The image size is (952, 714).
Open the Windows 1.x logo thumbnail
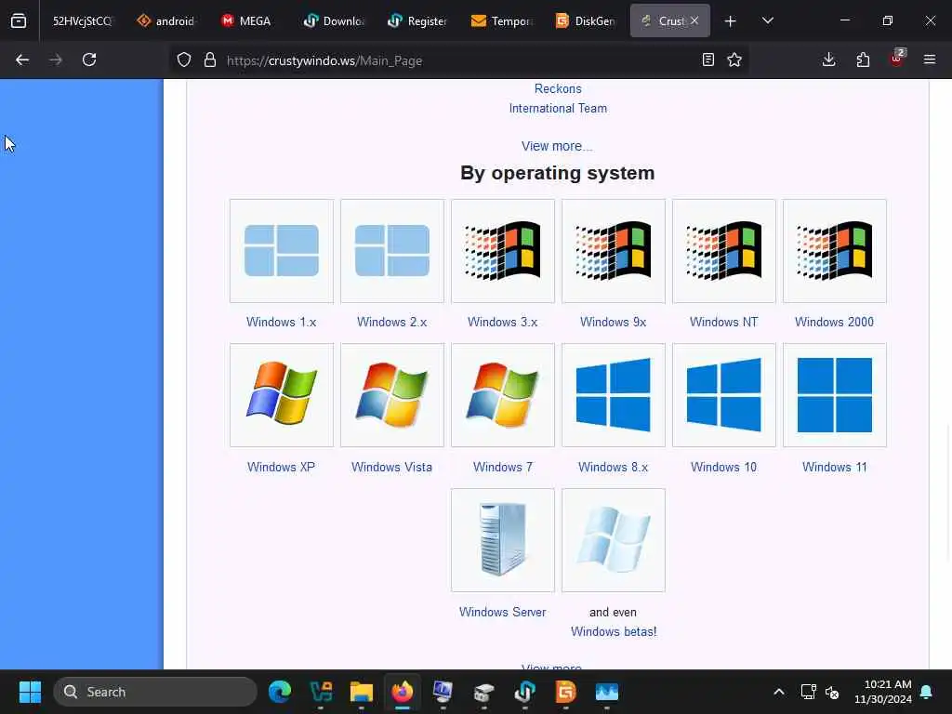[x=282, y=251]
